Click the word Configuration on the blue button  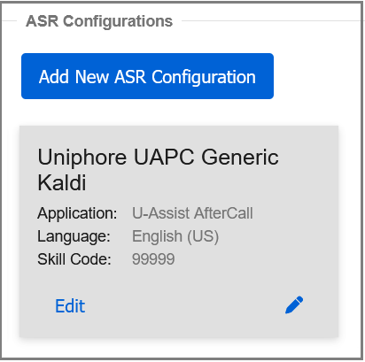click(x=204, y=77)
